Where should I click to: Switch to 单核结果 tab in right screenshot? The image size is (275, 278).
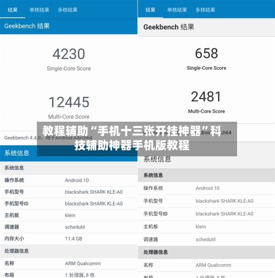coord(177,10)
